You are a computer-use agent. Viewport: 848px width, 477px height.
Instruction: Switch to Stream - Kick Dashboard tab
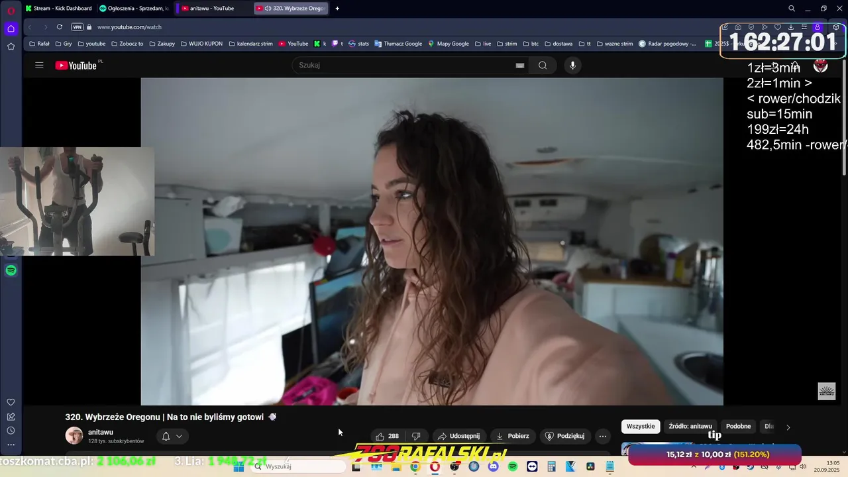coord(58,9)
